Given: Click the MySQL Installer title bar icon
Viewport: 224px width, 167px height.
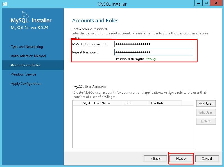Looking at the screenshot, I should [x=4, y=4].
